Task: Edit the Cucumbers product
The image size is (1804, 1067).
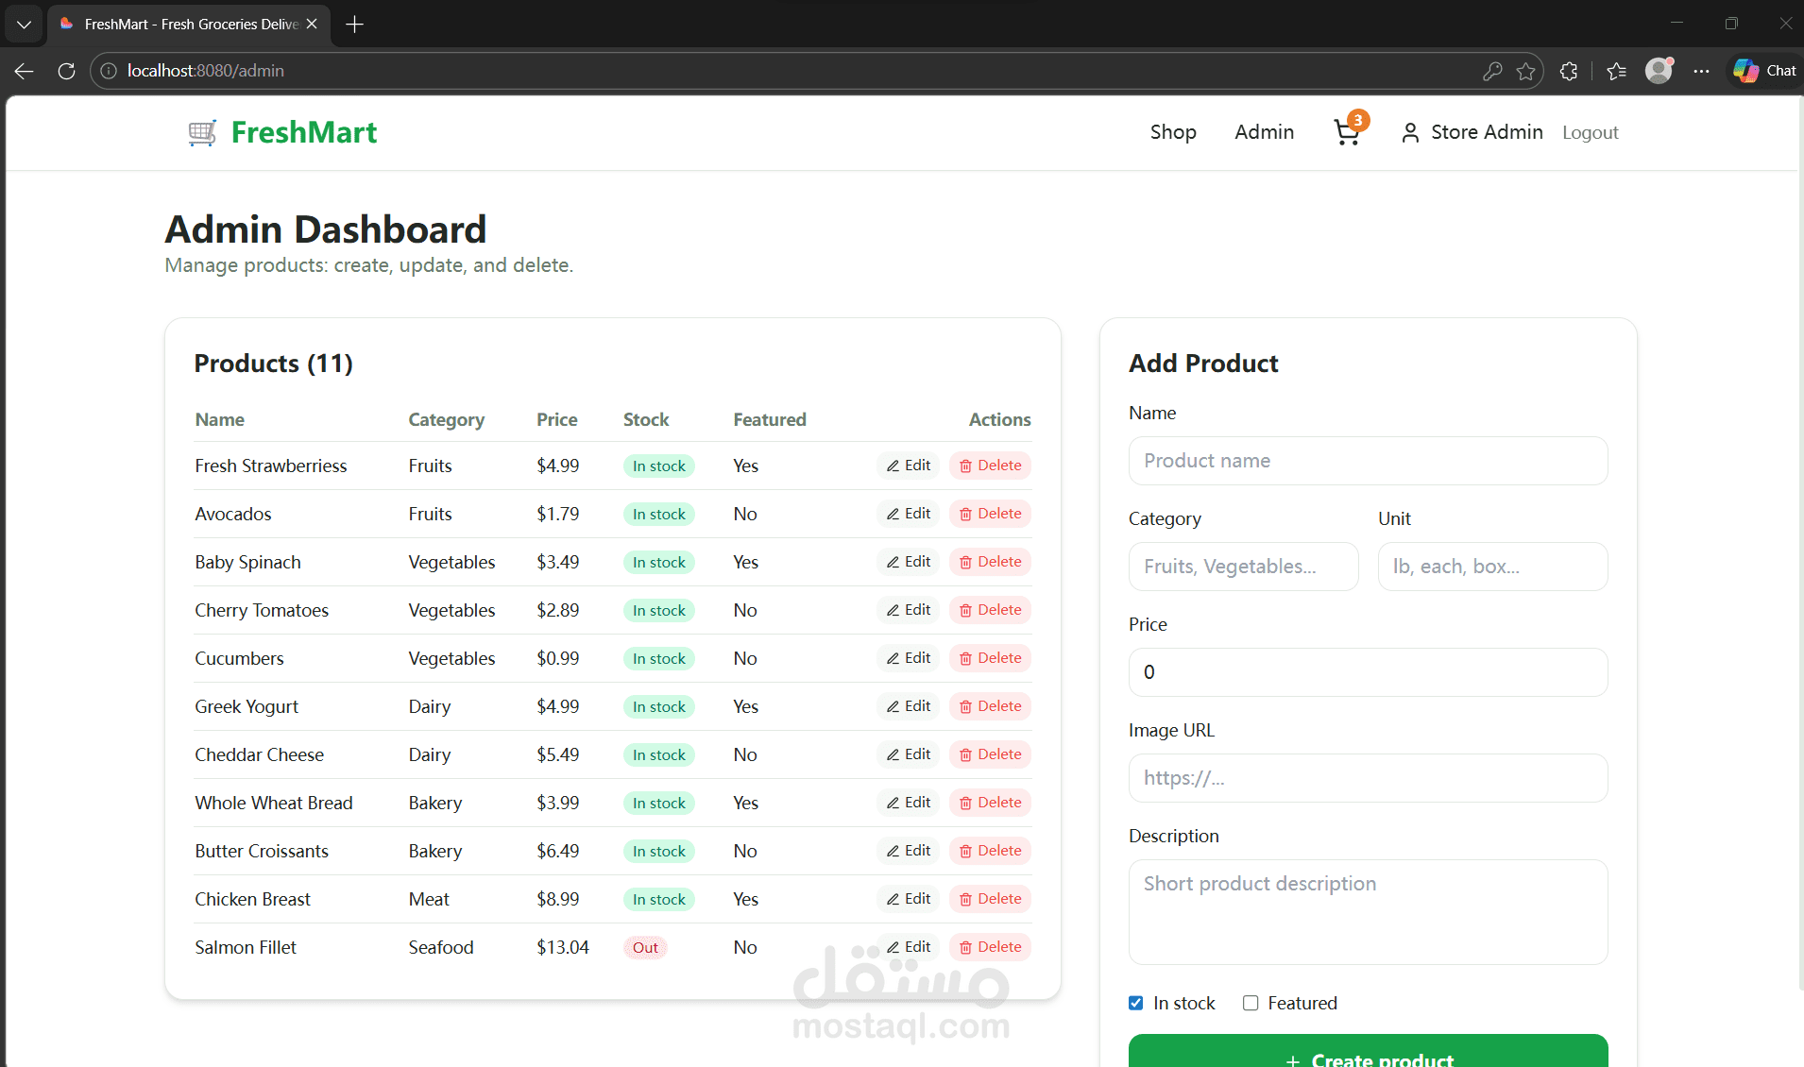Action: click(909, 658)
